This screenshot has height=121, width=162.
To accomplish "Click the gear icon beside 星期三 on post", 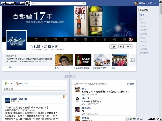I will pos(18,101).
